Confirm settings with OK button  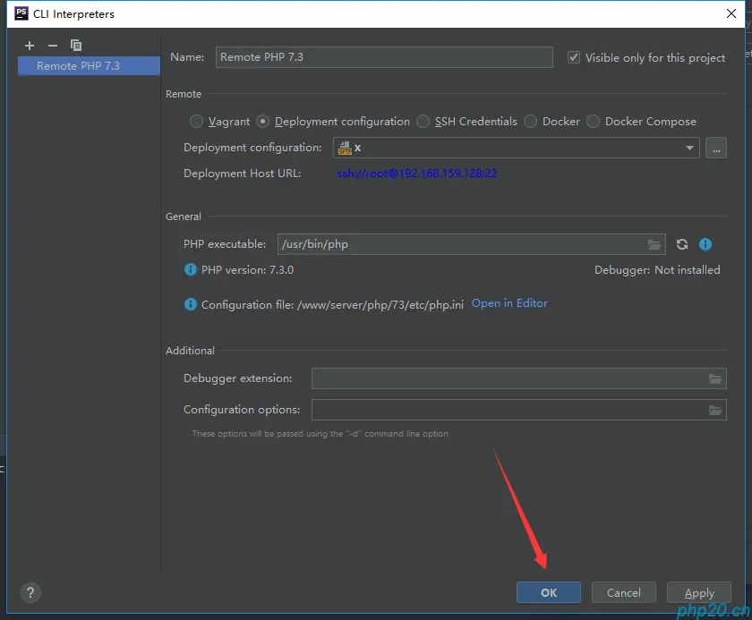click(x=549, y=592)
